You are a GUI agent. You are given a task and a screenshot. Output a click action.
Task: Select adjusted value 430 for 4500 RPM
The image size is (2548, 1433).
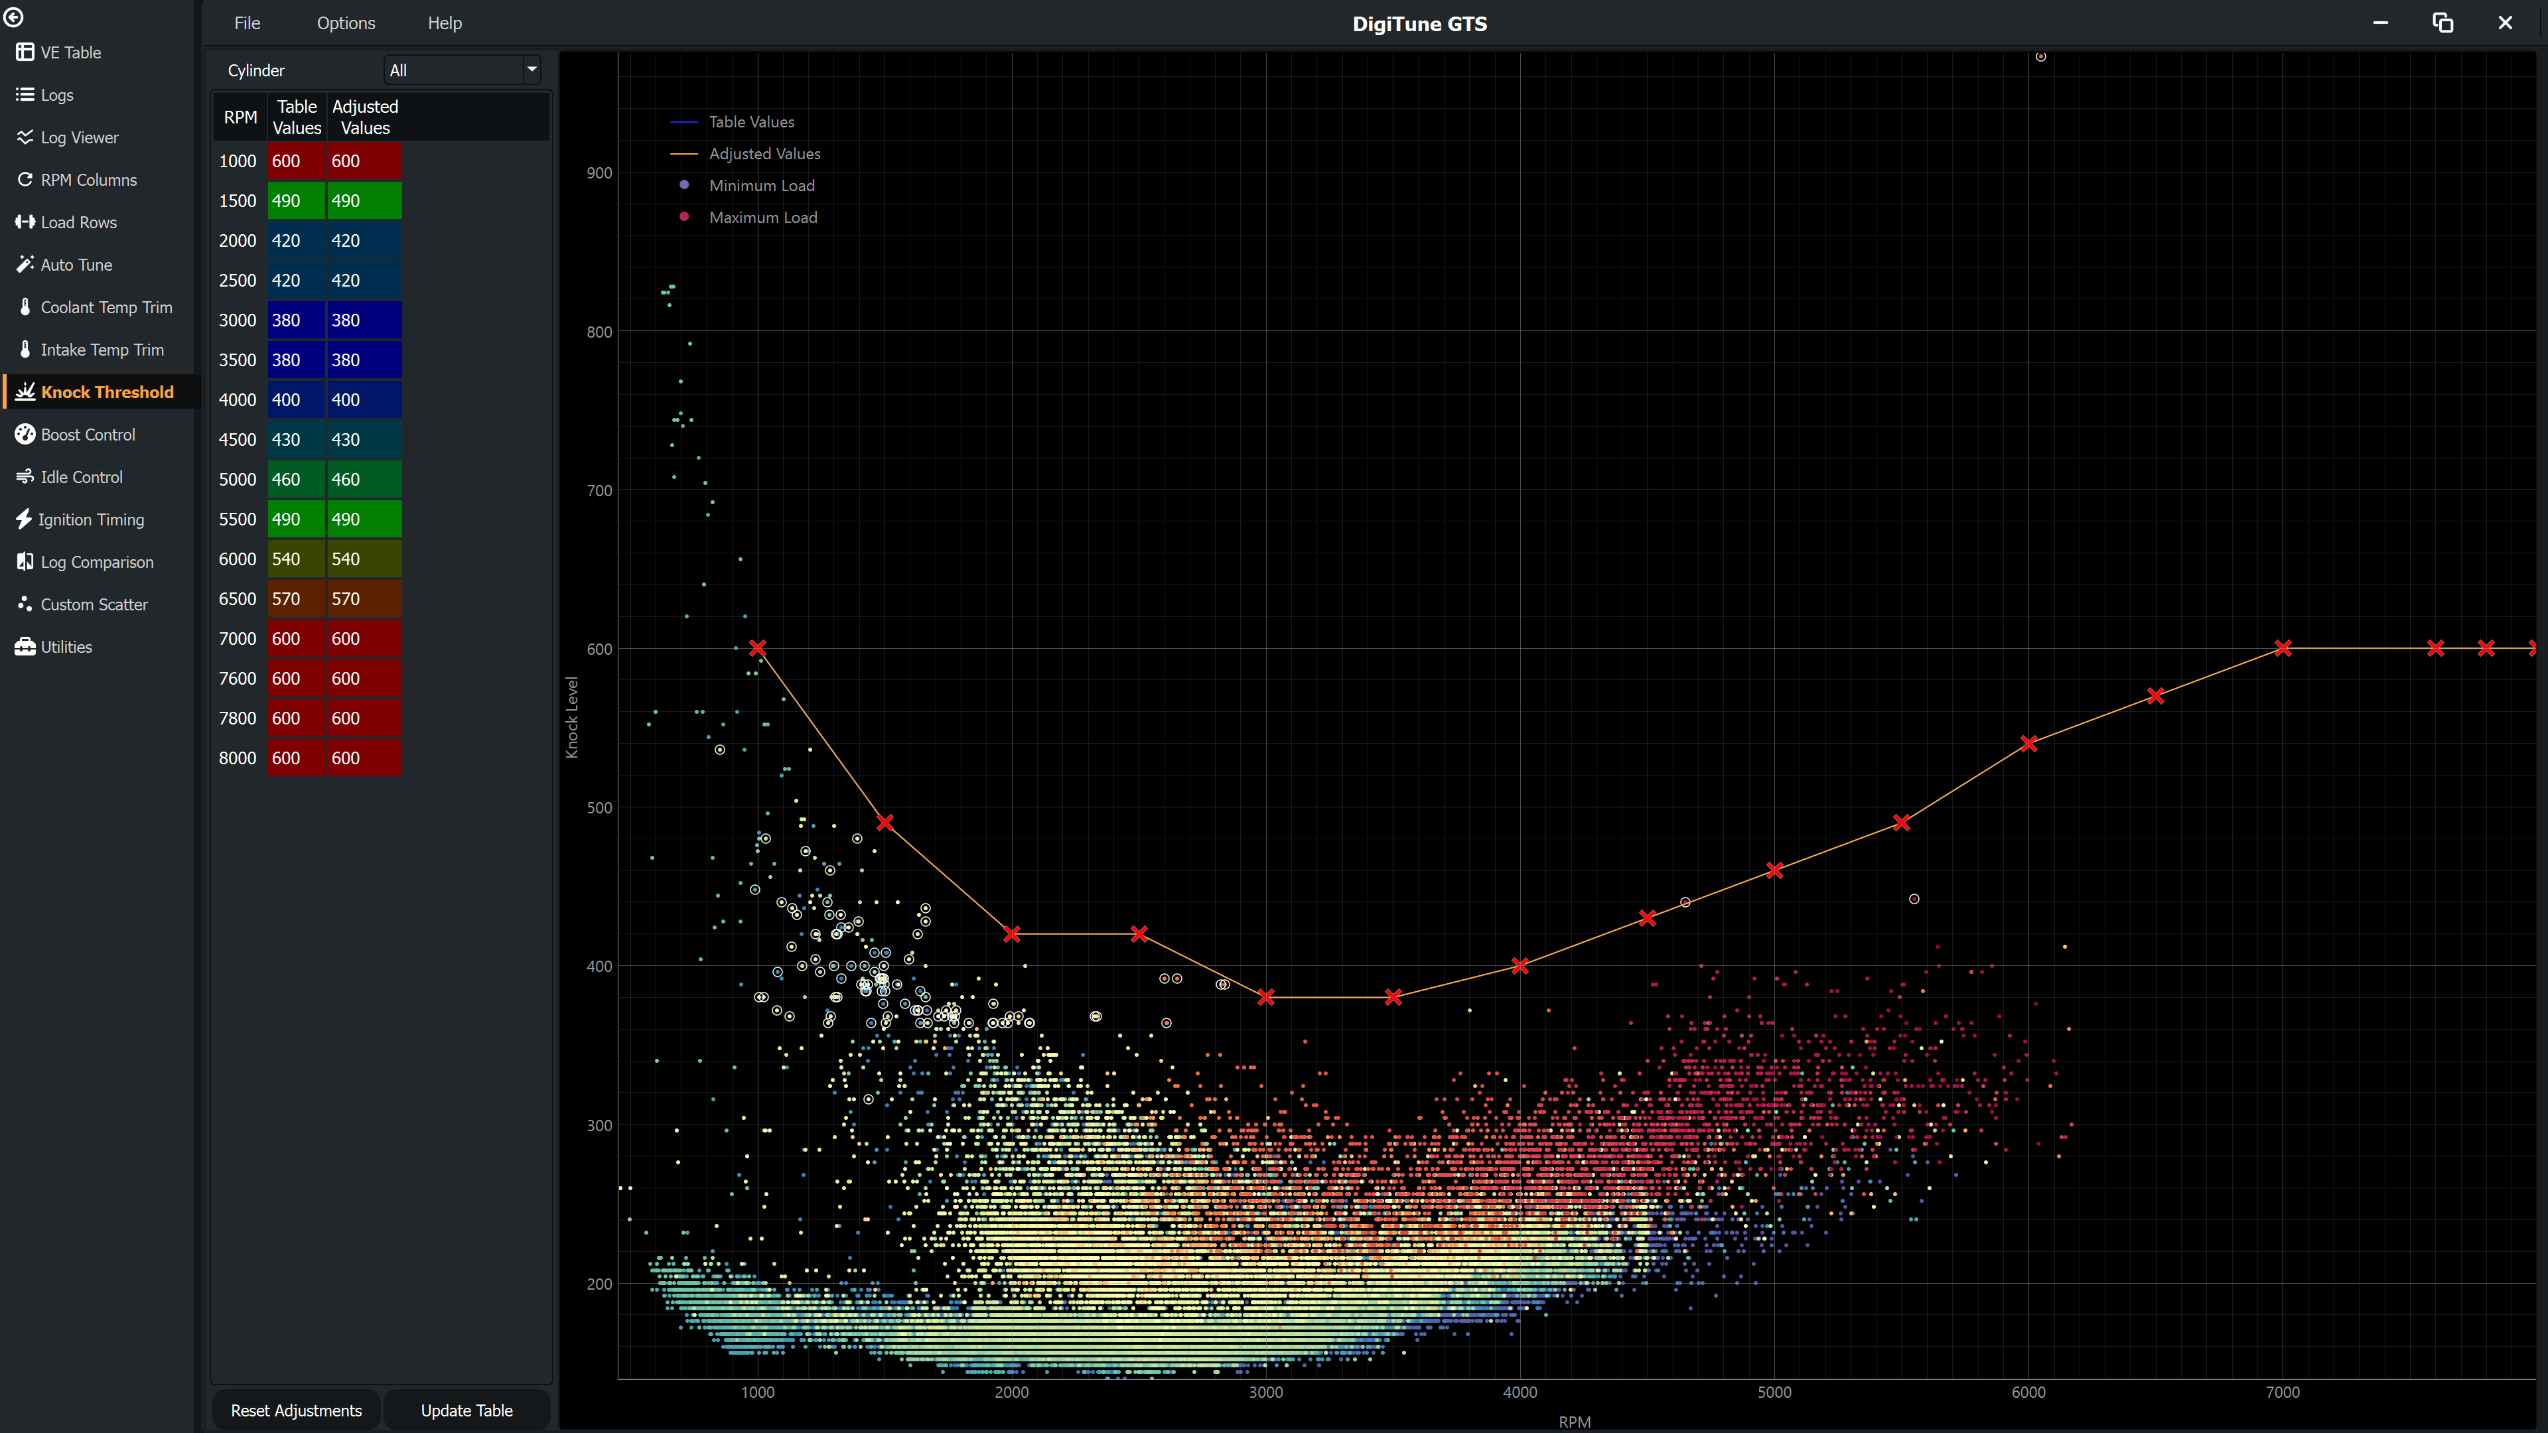point(364,439)
